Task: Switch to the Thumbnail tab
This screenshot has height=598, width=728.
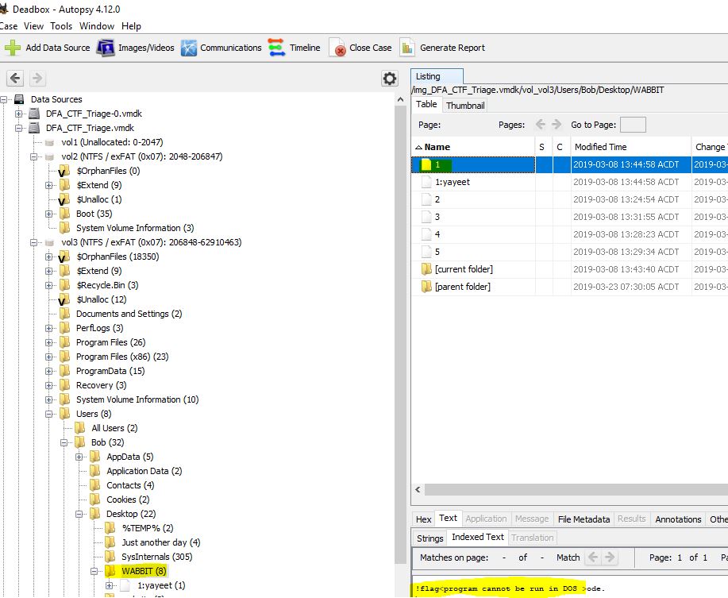Action: pyautogui.click(x=465, y=106)
